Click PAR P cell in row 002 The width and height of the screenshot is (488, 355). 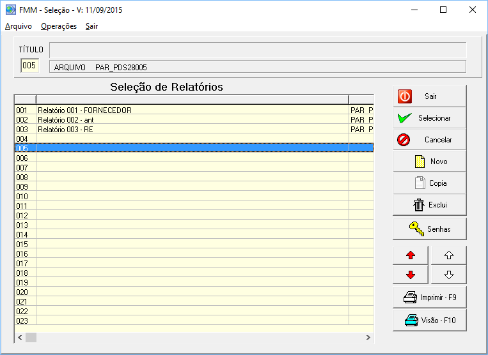coord(361,119)
